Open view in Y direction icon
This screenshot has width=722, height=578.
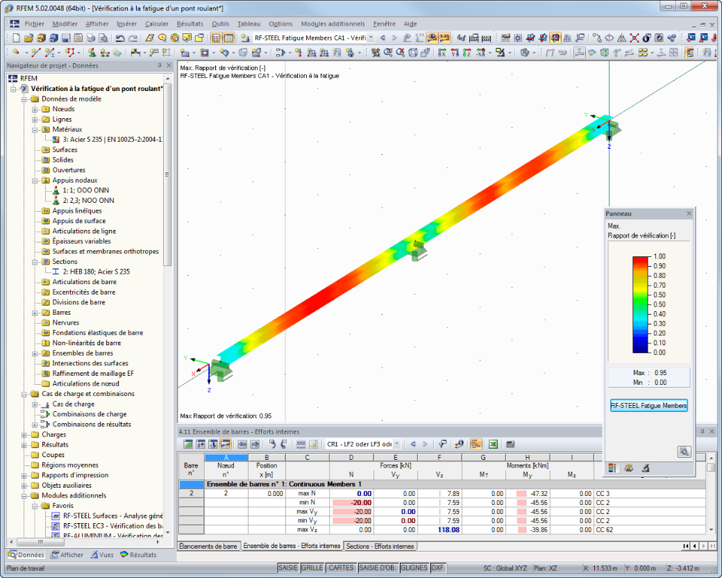tap(455, 53)
